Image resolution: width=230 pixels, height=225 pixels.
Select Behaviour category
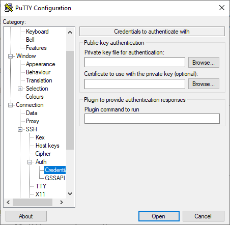[38, 72]
